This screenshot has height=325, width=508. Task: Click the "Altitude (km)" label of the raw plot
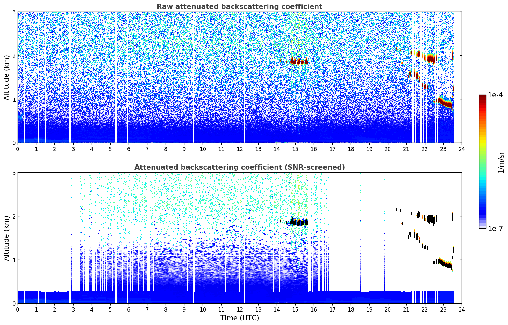(7, 77)
